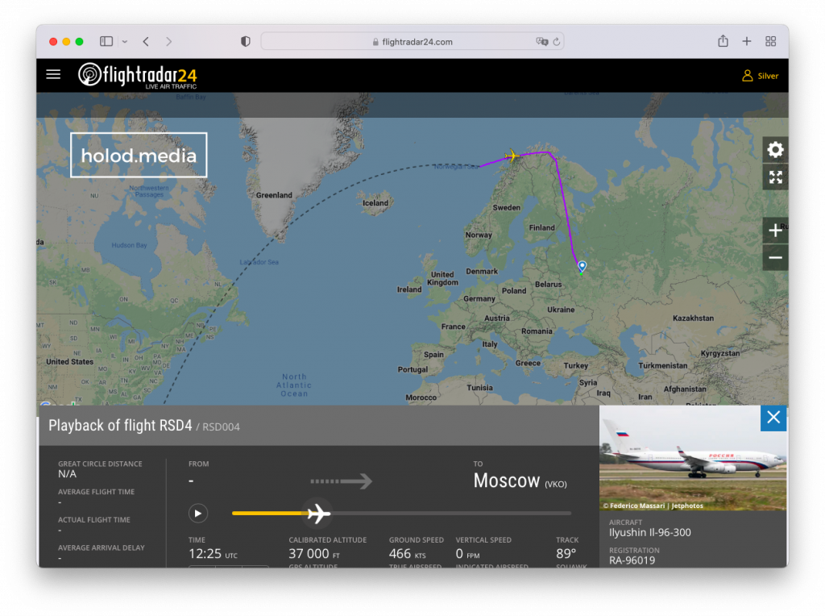Open the Silver account menu
The height and width of the screenshot is (616, 825).
coord(760,76)
